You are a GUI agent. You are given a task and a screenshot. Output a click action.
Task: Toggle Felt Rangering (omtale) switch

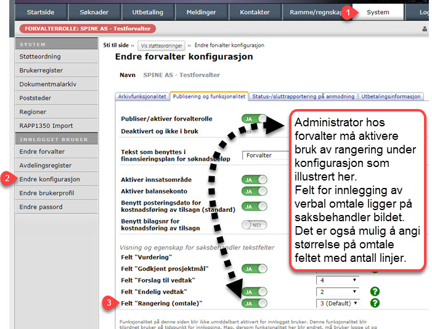pyautogui.click(x=255, y=303)
